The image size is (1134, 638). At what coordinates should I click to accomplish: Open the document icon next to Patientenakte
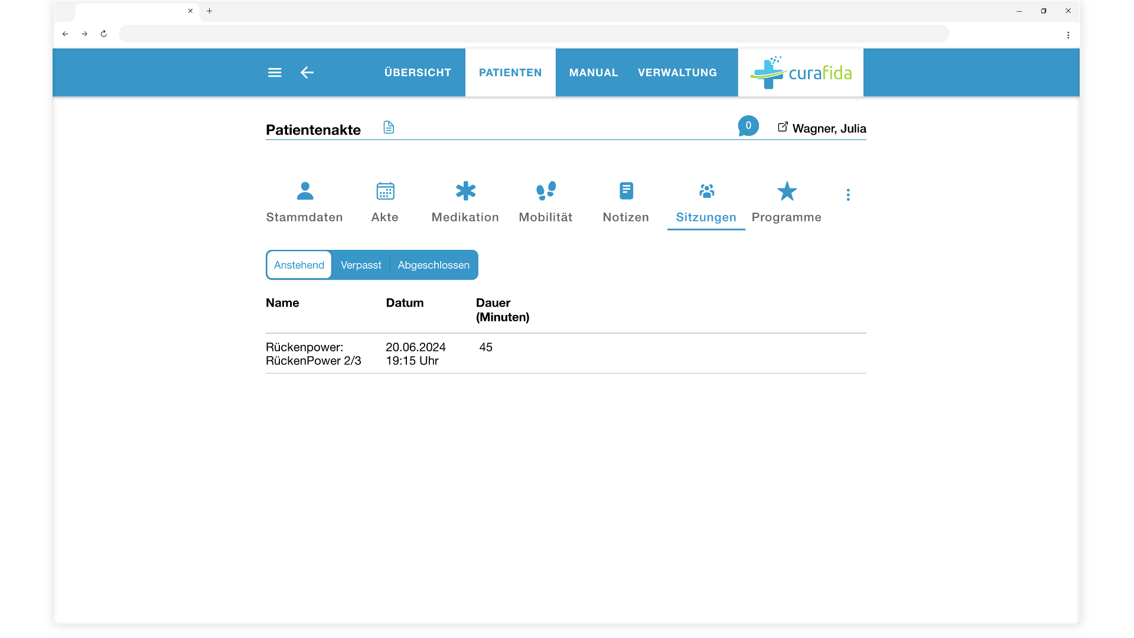coord(389,127)
